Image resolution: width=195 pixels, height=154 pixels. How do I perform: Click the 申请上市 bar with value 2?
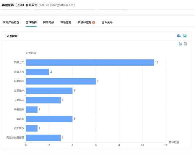pyautogui.click(x=38, y=72)
